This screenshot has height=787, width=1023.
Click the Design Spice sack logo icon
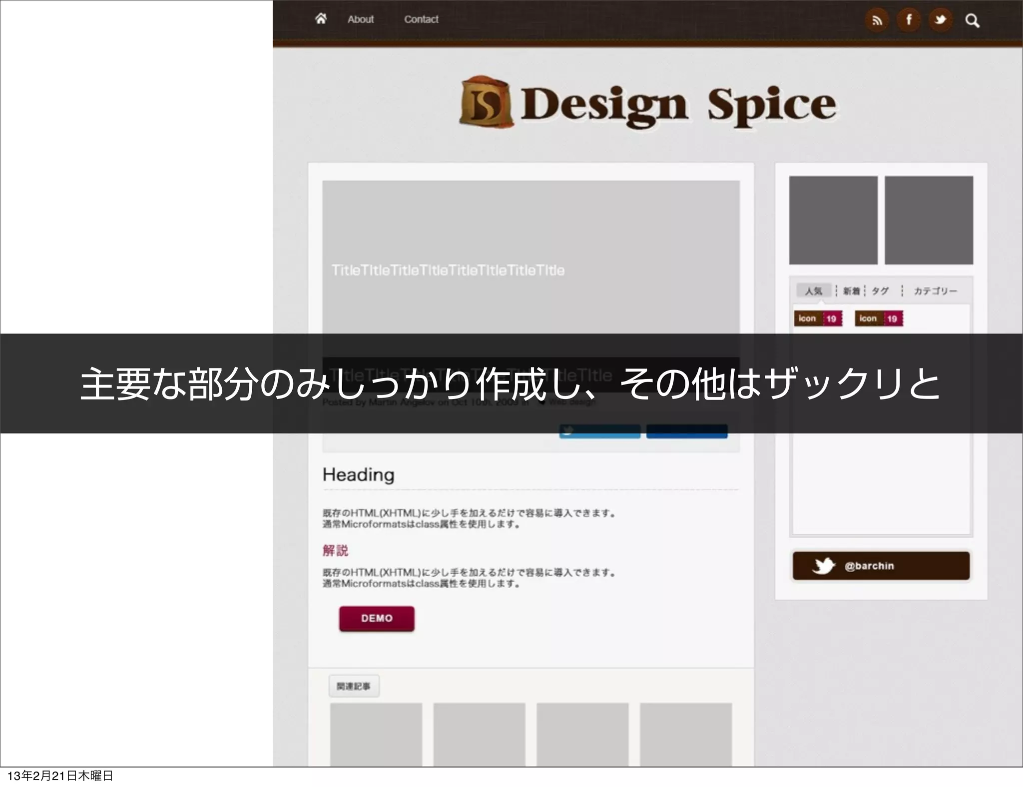[x=486, y=101]
